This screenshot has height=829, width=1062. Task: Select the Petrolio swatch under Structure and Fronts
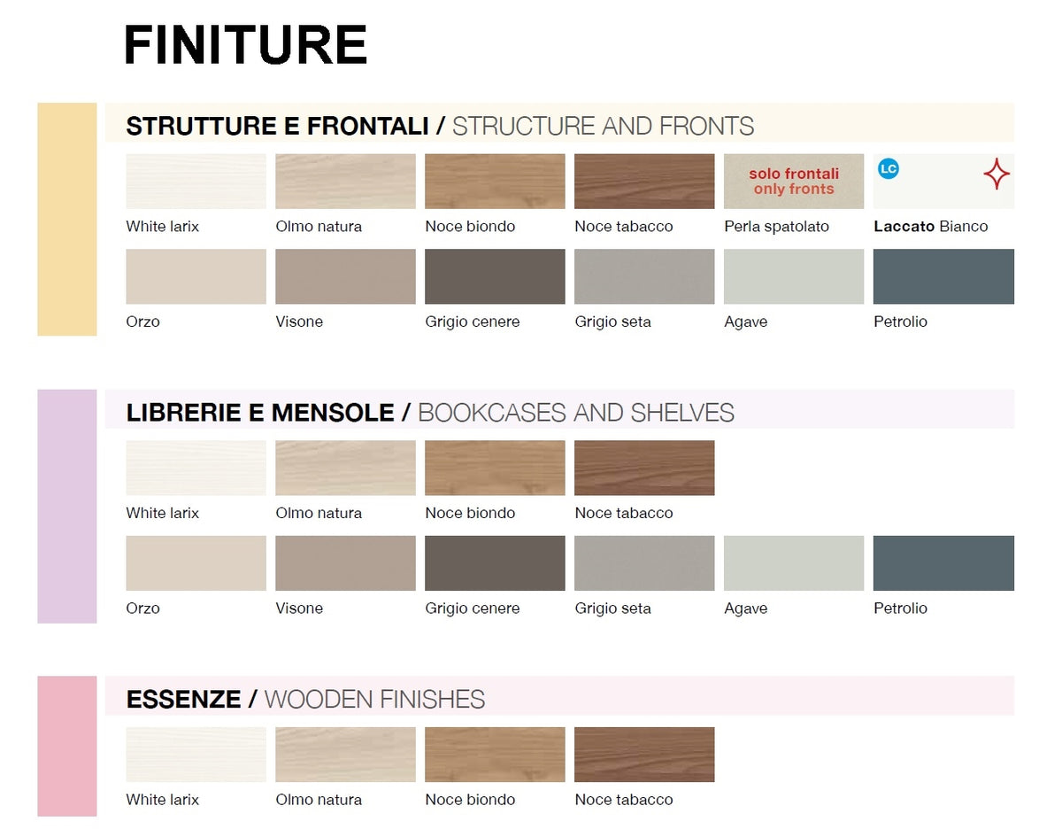[943, 276]
